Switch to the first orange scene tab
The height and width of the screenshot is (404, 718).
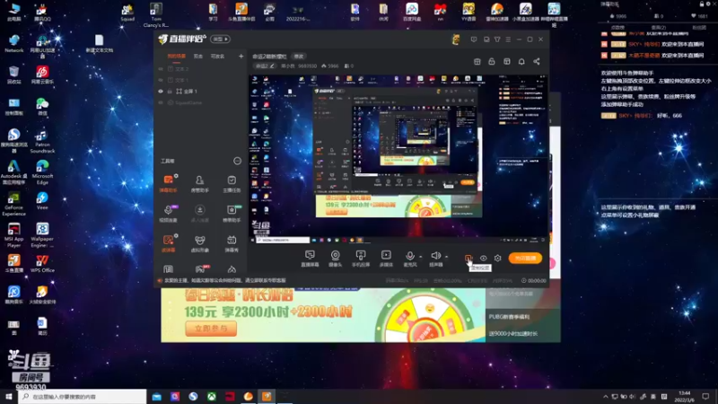tap(176, 57)
